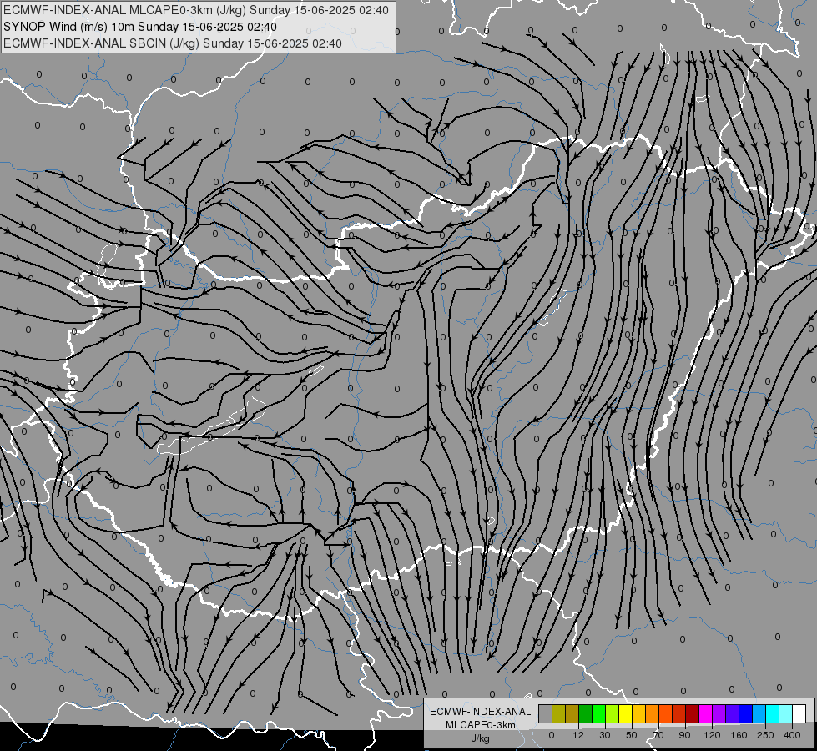The height and width of the screenshot is (751, 817).
Task: Click the legend value 90
Action: click(684, 735)
